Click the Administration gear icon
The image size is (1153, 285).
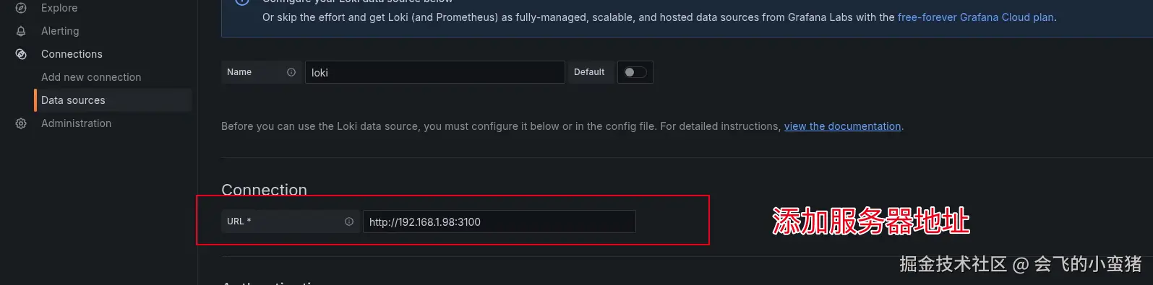21,123
